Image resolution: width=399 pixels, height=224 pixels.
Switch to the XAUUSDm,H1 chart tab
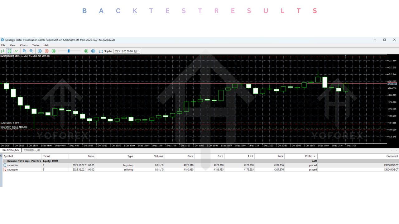coord(32,150)
